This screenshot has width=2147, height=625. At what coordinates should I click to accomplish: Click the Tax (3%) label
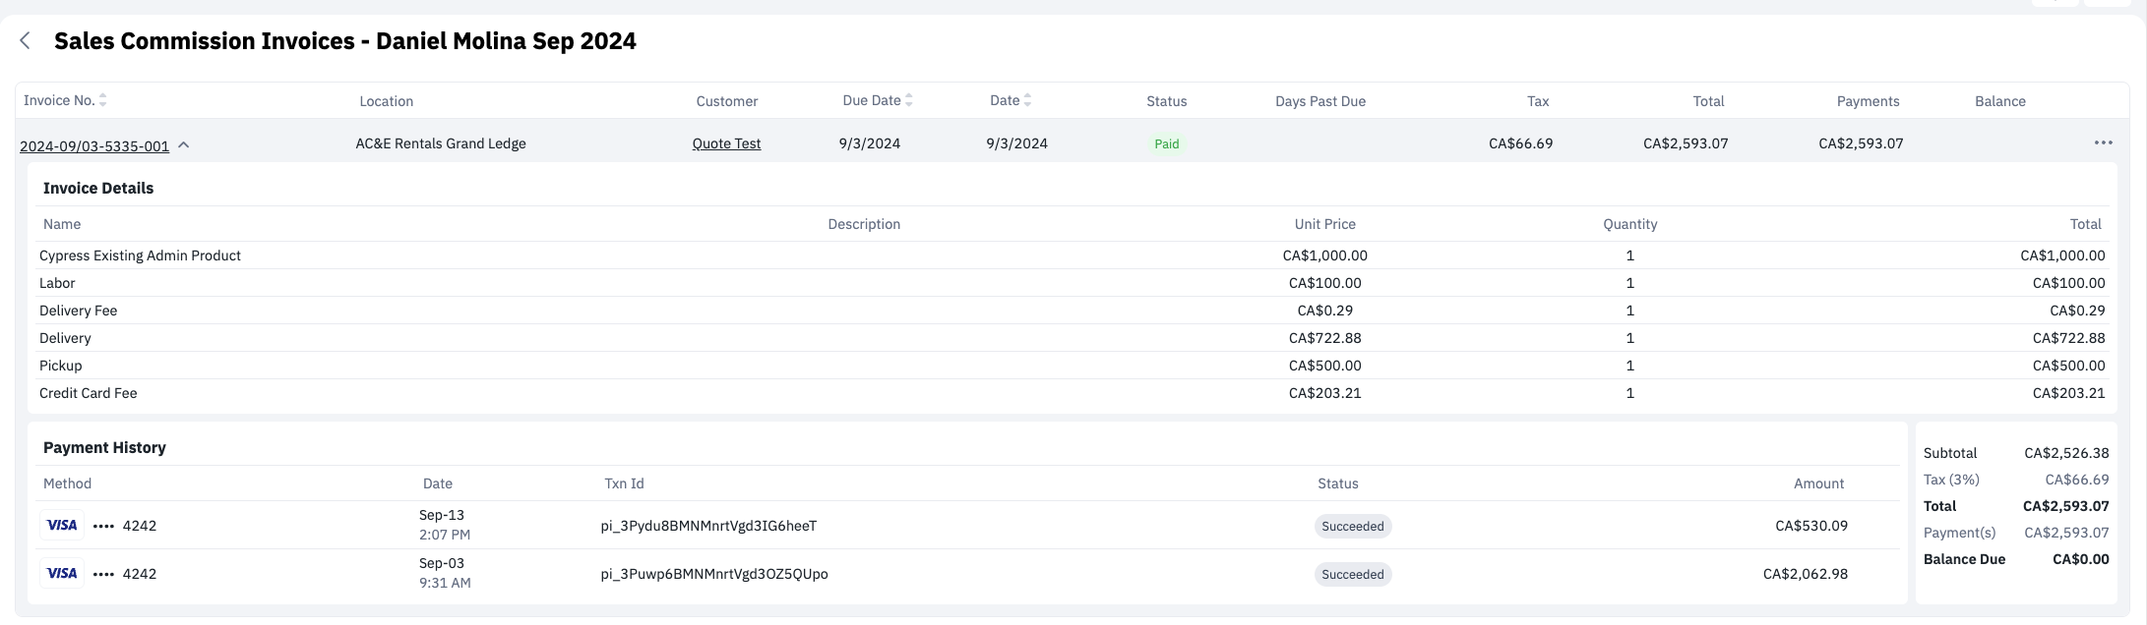click(x=1951, y=480)
